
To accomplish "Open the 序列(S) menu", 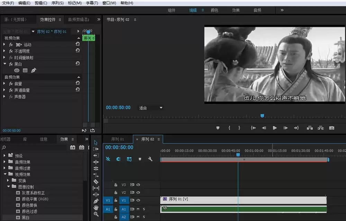I will 57,3.
